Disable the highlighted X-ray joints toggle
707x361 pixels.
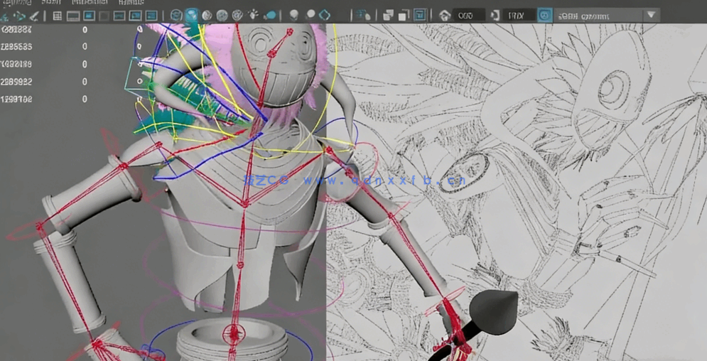tap(420, 15)
